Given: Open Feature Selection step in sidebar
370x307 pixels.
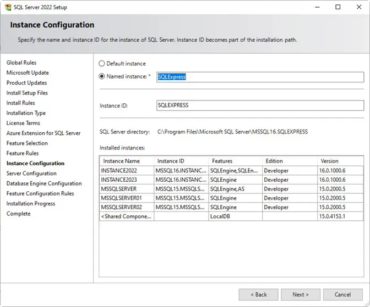Looking at the screenshot, I should (27, 143).
